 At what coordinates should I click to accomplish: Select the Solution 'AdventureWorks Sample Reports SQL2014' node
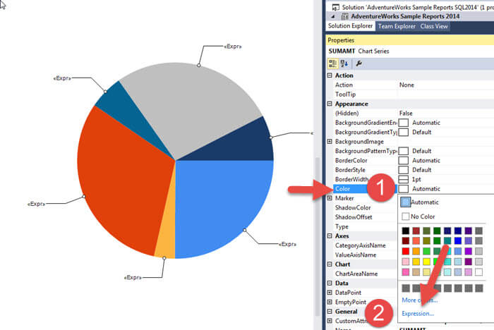(x=418, y=7)
